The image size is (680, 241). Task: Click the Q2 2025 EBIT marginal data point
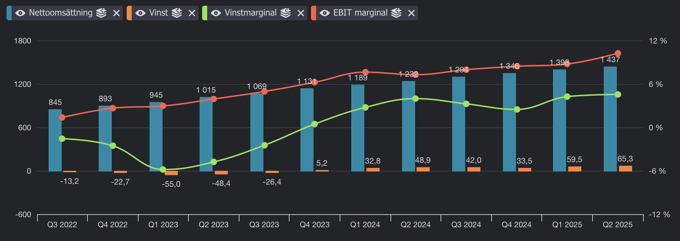[618, 53]
